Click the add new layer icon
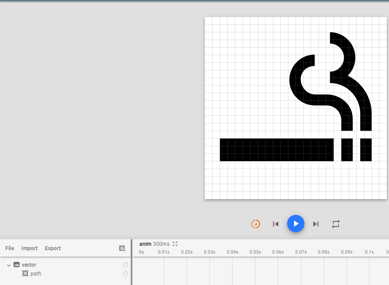 tap(122, 248)
